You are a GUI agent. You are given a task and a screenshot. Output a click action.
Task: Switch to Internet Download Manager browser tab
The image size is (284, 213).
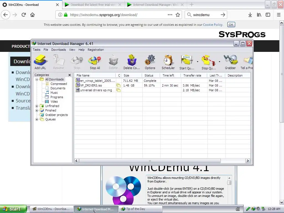click(156, 5)
